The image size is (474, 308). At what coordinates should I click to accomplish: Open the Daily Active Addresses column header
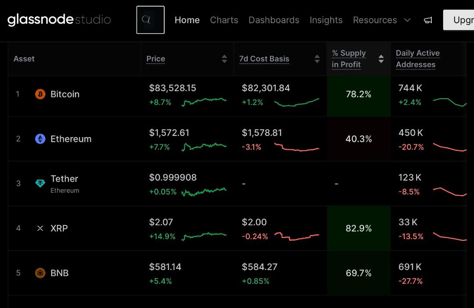[x=417, y=59]
